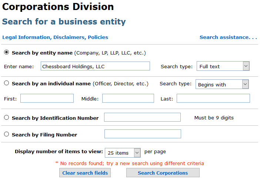Click the Display number of items to view label
Image resolution: width=260 pixels, height=188 pixels.
(x=59, y=151)
